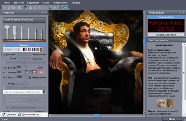This screenshot has width=186, height=121.
Task: Select the flat wide brush icon
Action: (x=15, y=32)
